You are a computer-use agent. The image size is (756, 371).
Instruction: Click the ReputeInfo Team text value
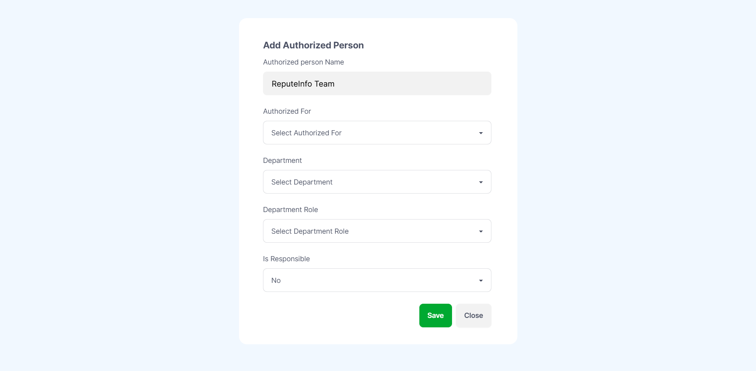coord(302,83)
